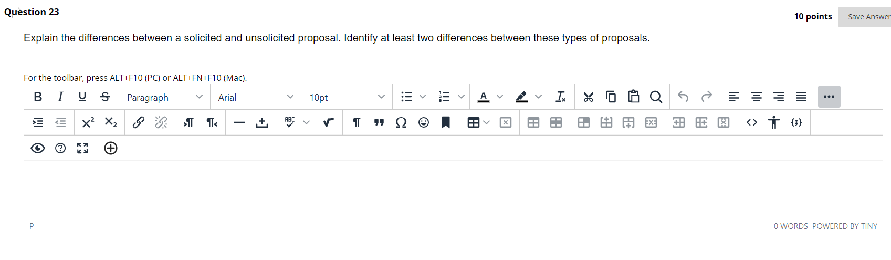Expand numbered list style options
Viewport: 891px width, 260px height.
pos(461,97)
